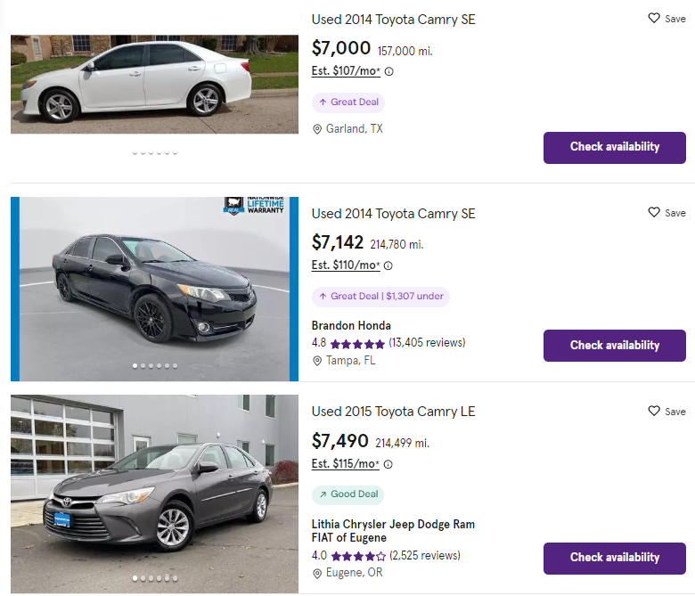Open the Est. $110/mo payment estimate link

pyautogui.click(x=346, y=265)
